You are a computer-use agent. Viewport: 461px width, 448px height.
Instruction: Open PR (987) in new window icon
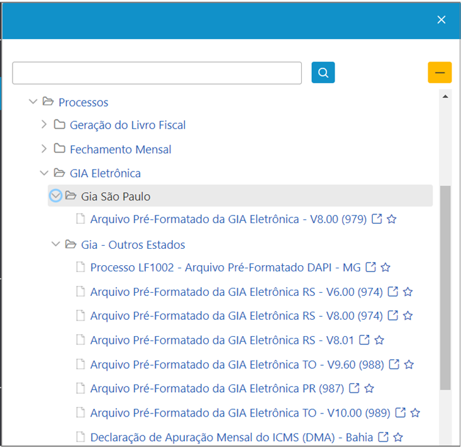[x=354, y=388]
